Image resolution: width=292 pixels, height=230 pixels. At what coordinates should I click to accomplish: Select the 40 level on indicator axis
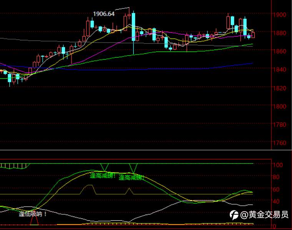click(x=276, y=202)
